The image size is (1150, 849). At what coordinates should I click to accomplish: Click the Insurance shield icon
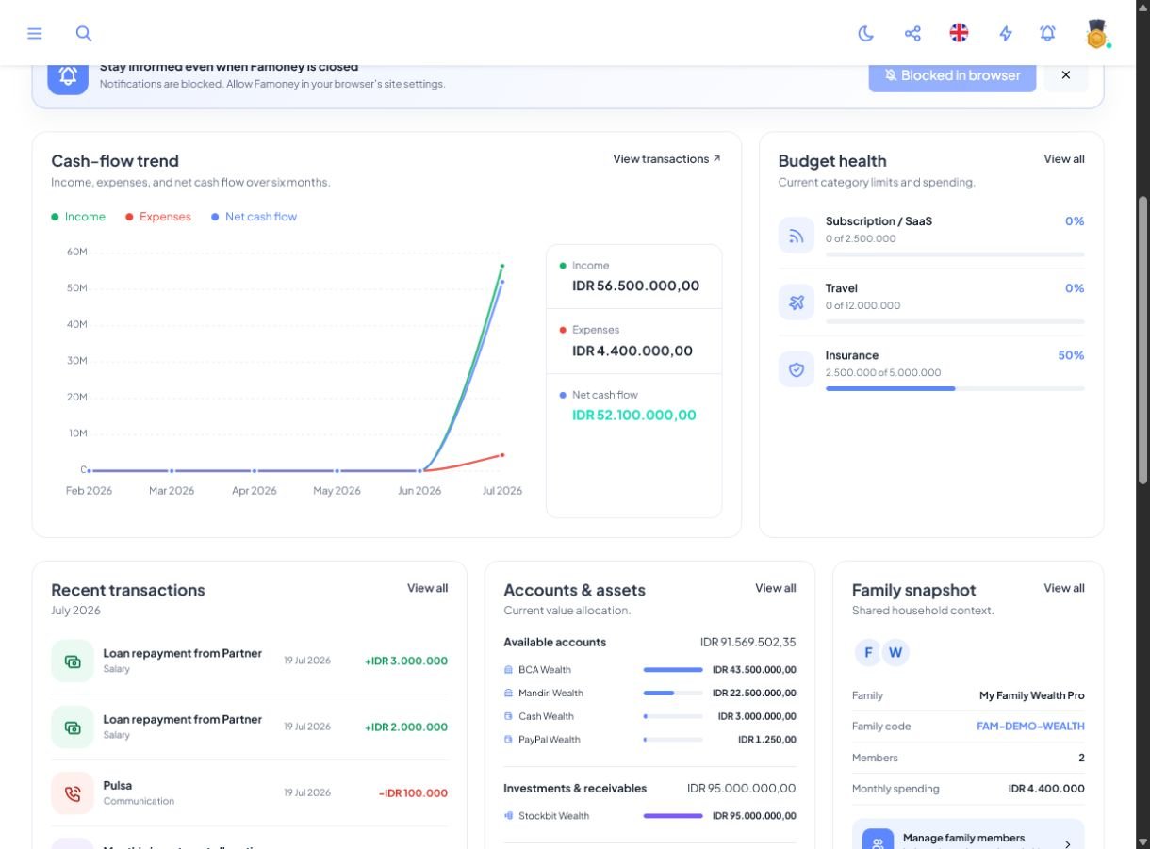[x=797, y=369]
